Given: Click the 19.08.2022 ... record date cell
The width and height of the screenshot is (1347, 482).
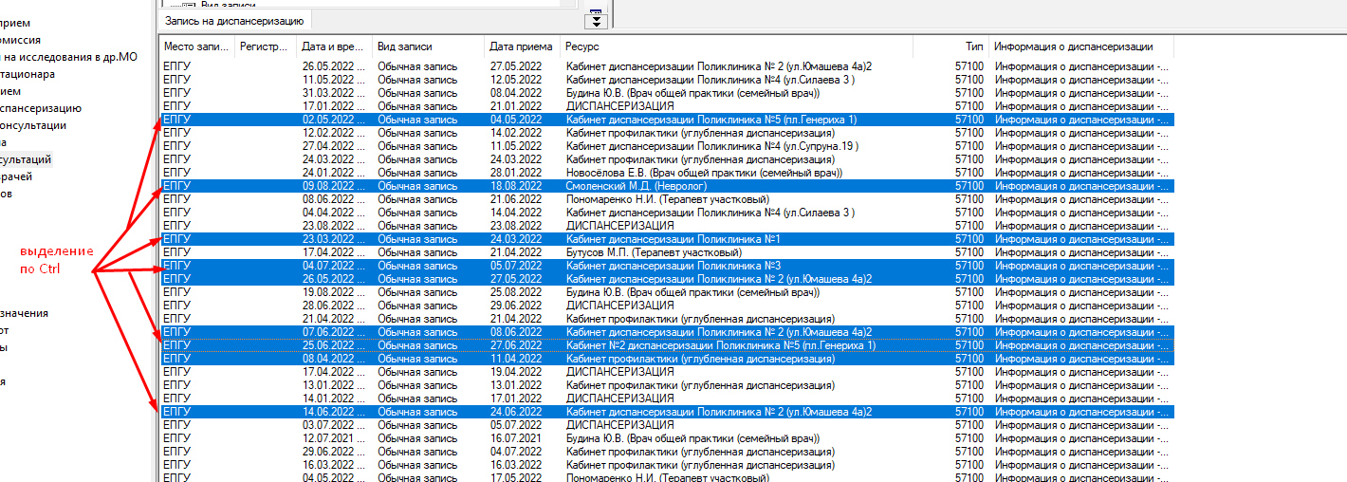Looking at the screenshot, I should click(x=334, y=292).
